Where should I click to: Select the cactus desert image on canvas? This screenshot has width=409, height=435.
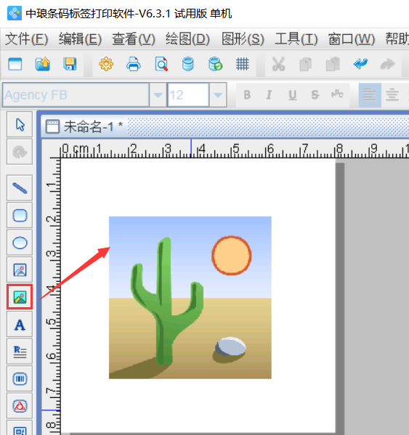[x=190, y=298]
